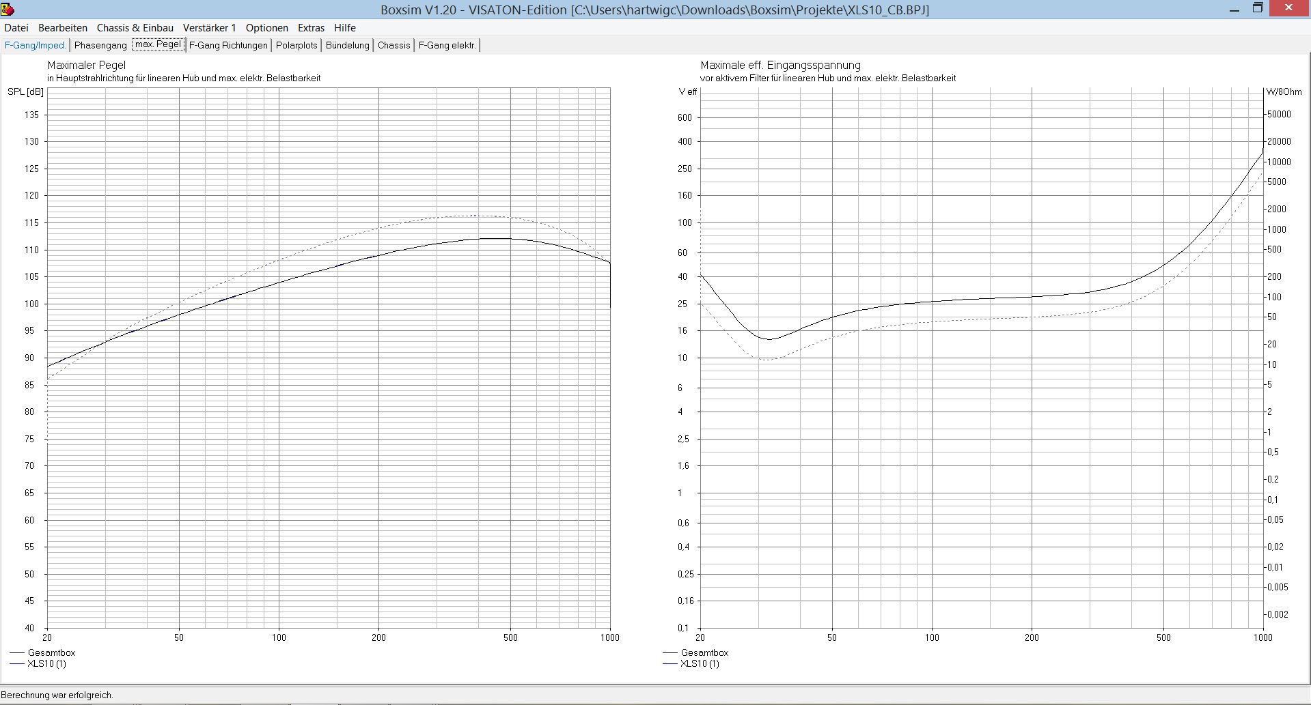Click the 'Maximale eff. Eingangsspannung' chart title
This screenshot has height=705, width=1311.
780,66
